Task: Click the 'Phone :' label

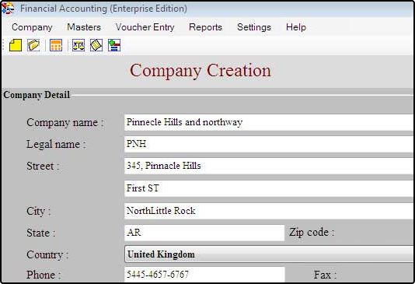Action: pos(44,275)
